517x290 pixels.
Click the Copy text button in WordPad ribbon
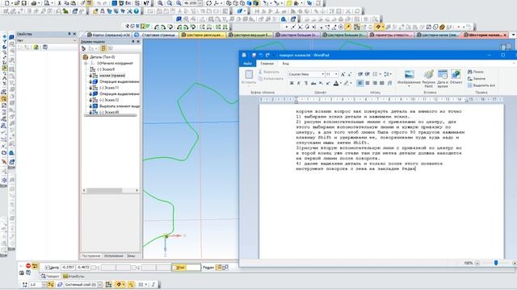coord(271,79)
